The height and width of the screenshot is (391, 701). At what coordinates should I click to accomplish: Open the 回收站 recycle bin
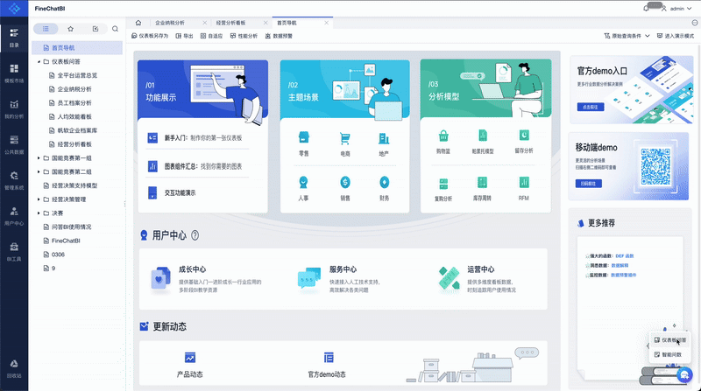coord(14,367)
